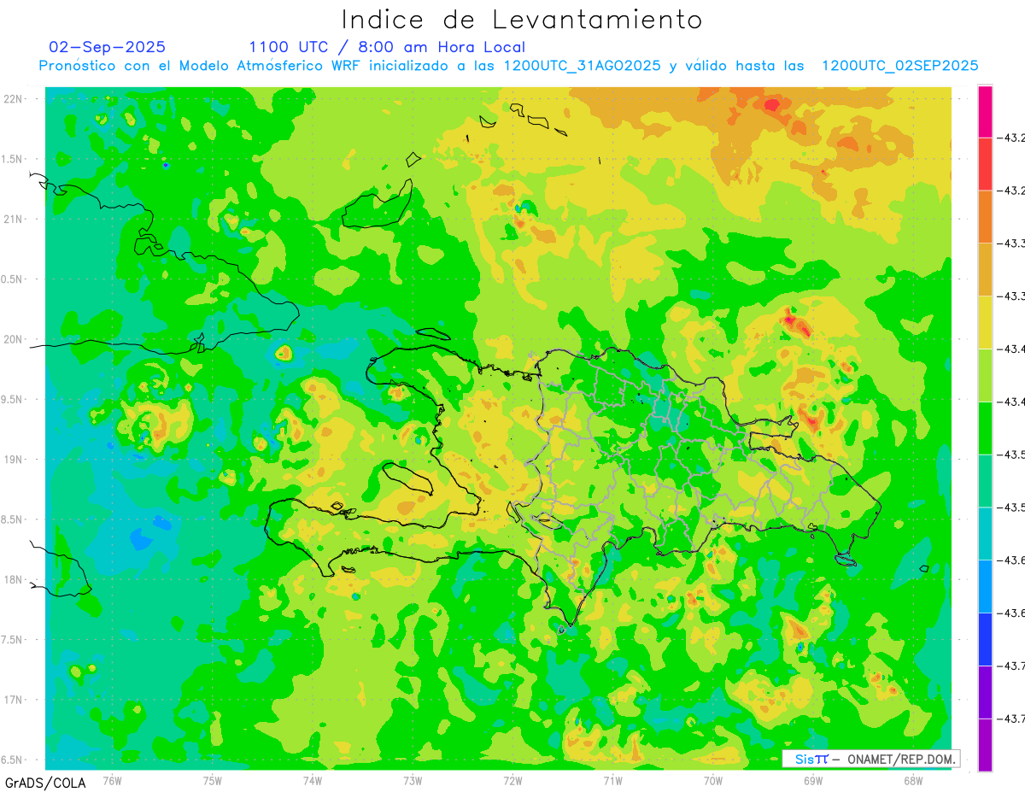Click the dark blue swatch in the color scale
This screenshot has height=792, width=1025.
coord(985,639)
